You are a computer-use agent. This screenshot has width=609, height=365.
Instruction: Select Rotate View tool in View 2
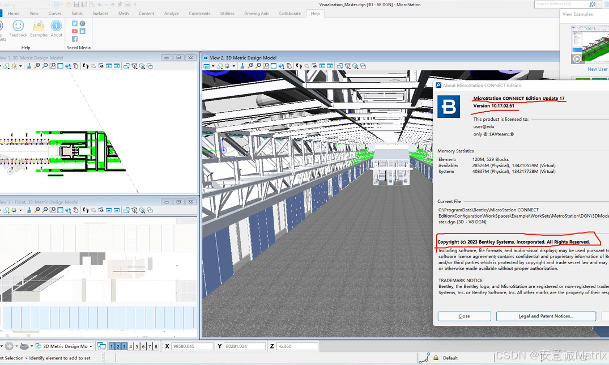tap(281, 66)
